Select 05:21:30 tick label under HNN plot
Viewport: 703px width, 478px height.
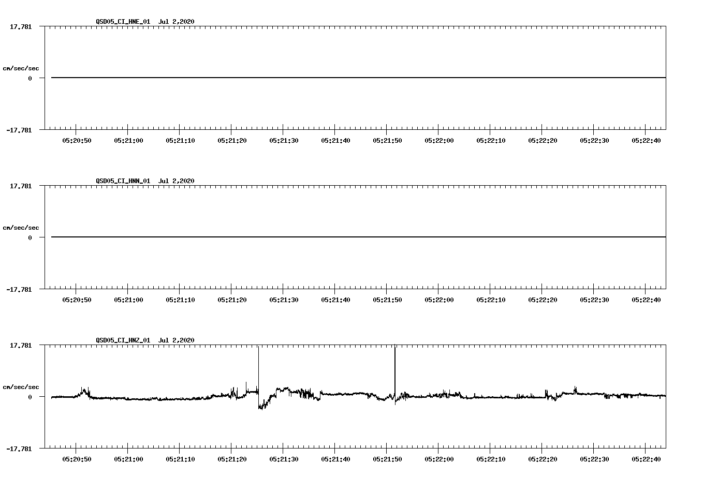click(284, 300)
